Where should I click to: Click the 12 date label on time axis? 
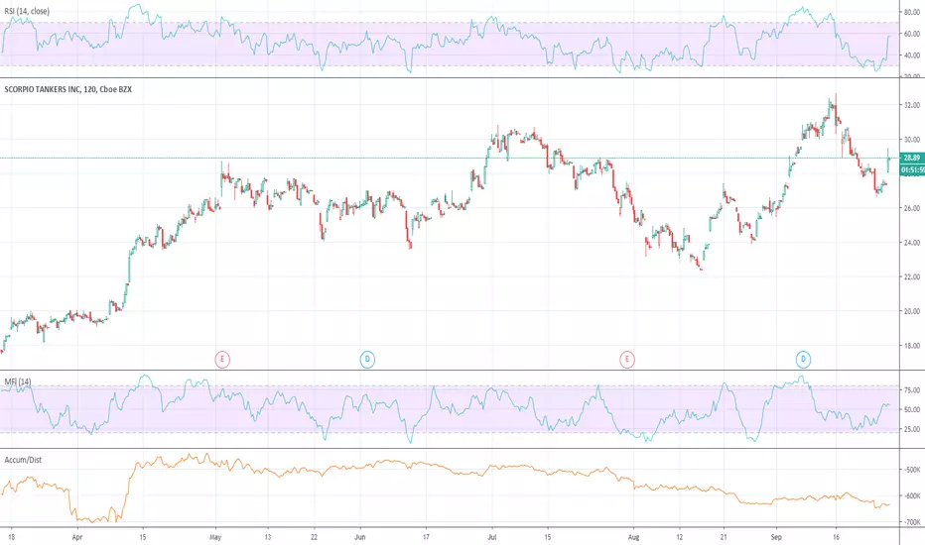click(680, 537)
